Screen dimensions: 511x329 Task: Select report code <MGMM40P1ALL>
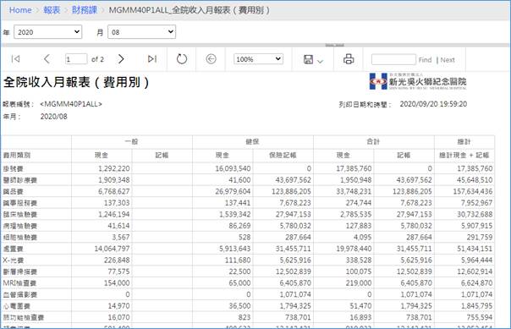[71, 104]
